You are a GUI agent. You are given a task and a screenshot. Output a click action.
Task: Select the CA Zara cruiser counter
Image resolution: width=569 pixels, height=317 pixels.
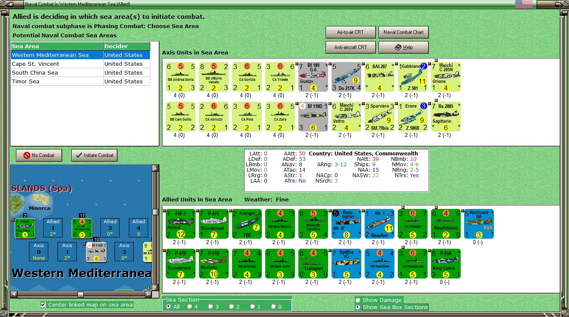point(280,117)
